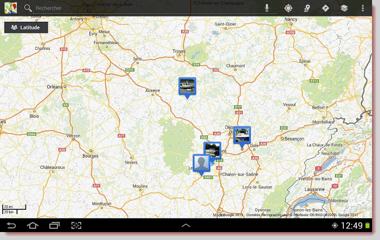The width and height of the screenshot is (380, 240).
Task: Click the Fontainebleau label
Action: coord(106,42)
